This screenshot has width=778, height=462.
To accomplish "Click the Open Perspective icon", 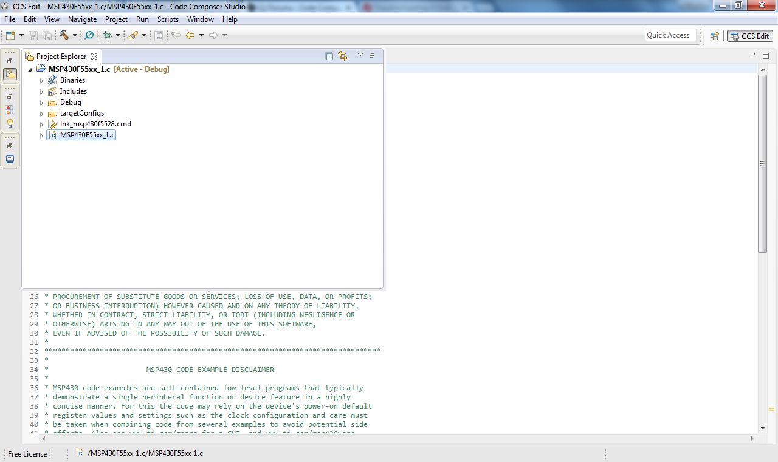I will coord(715,36).
